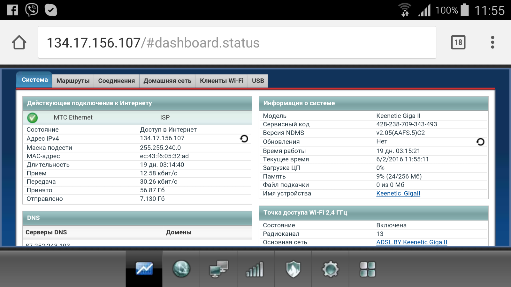Switch to the USB tab
Image resolution: width=511 pixels, height=287 pixels.
pyautogui.click(x=258, y=81)
